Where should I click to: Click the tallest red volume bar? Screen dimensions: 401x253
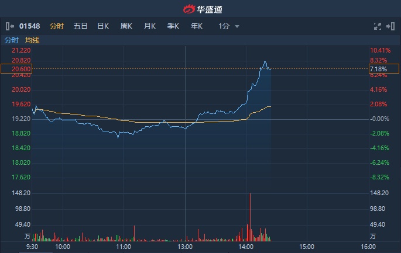[x=250, y=216]
